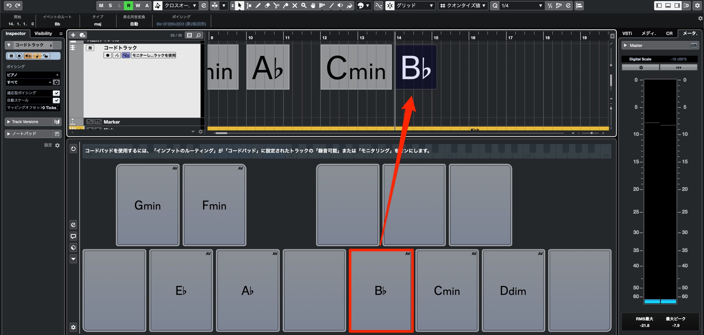Open the すべて voicing style dropdown
Image resolution: width=704 pixels, height=335 pixels.
click(29, 82)
